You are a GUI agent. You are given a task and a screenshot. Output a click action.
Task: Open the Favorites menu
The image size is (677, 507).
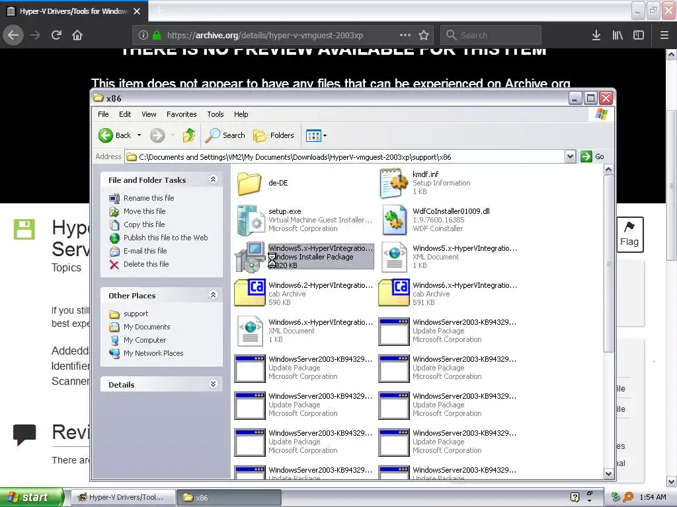181,114
